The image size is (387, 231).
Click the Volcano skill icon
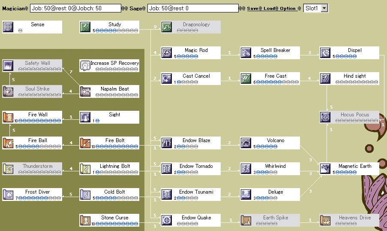(x=246, y=143)
